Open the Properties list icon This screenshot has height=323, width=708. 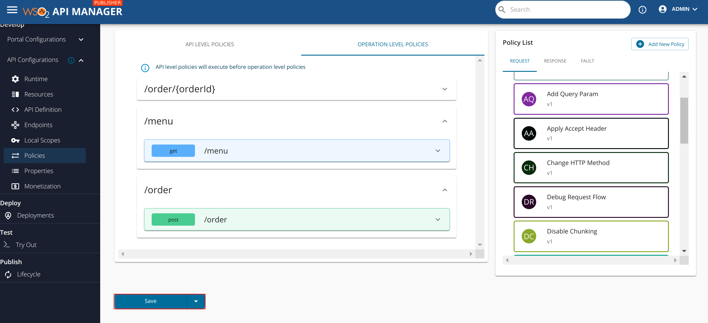pyautogui.click(x=15, y=171)
